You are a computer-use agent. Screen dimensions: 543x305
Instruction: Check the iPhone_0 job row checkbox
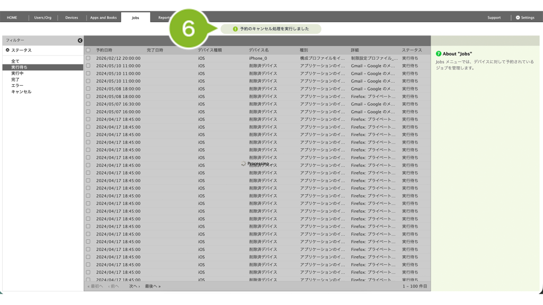click(88, 58)
